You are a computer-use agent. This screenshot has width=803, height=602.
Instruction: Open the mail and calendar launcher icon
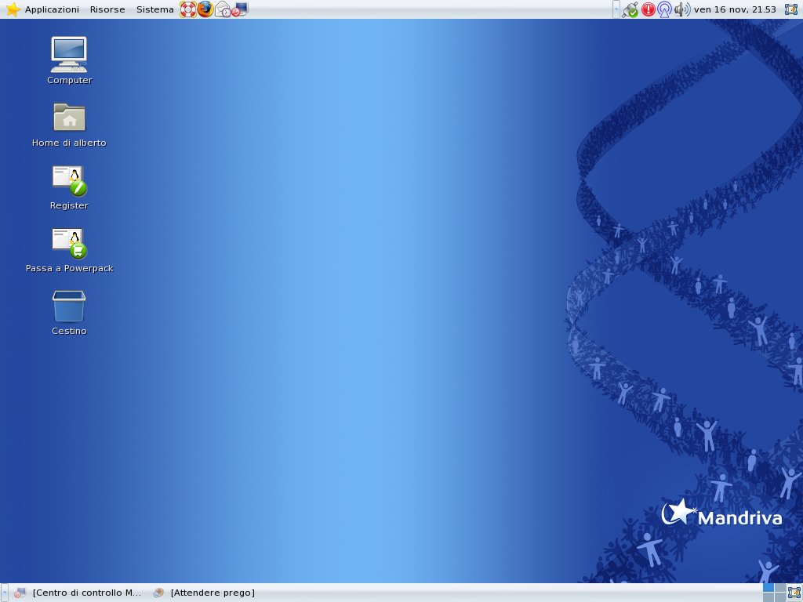[223, 9]
